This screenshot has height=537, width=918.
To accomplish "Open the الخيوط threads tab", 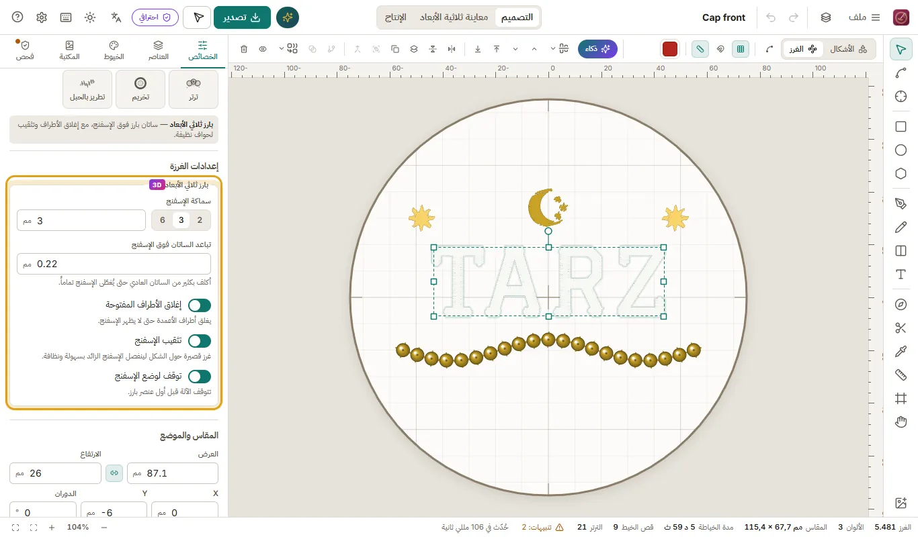I will pos(114,50).
